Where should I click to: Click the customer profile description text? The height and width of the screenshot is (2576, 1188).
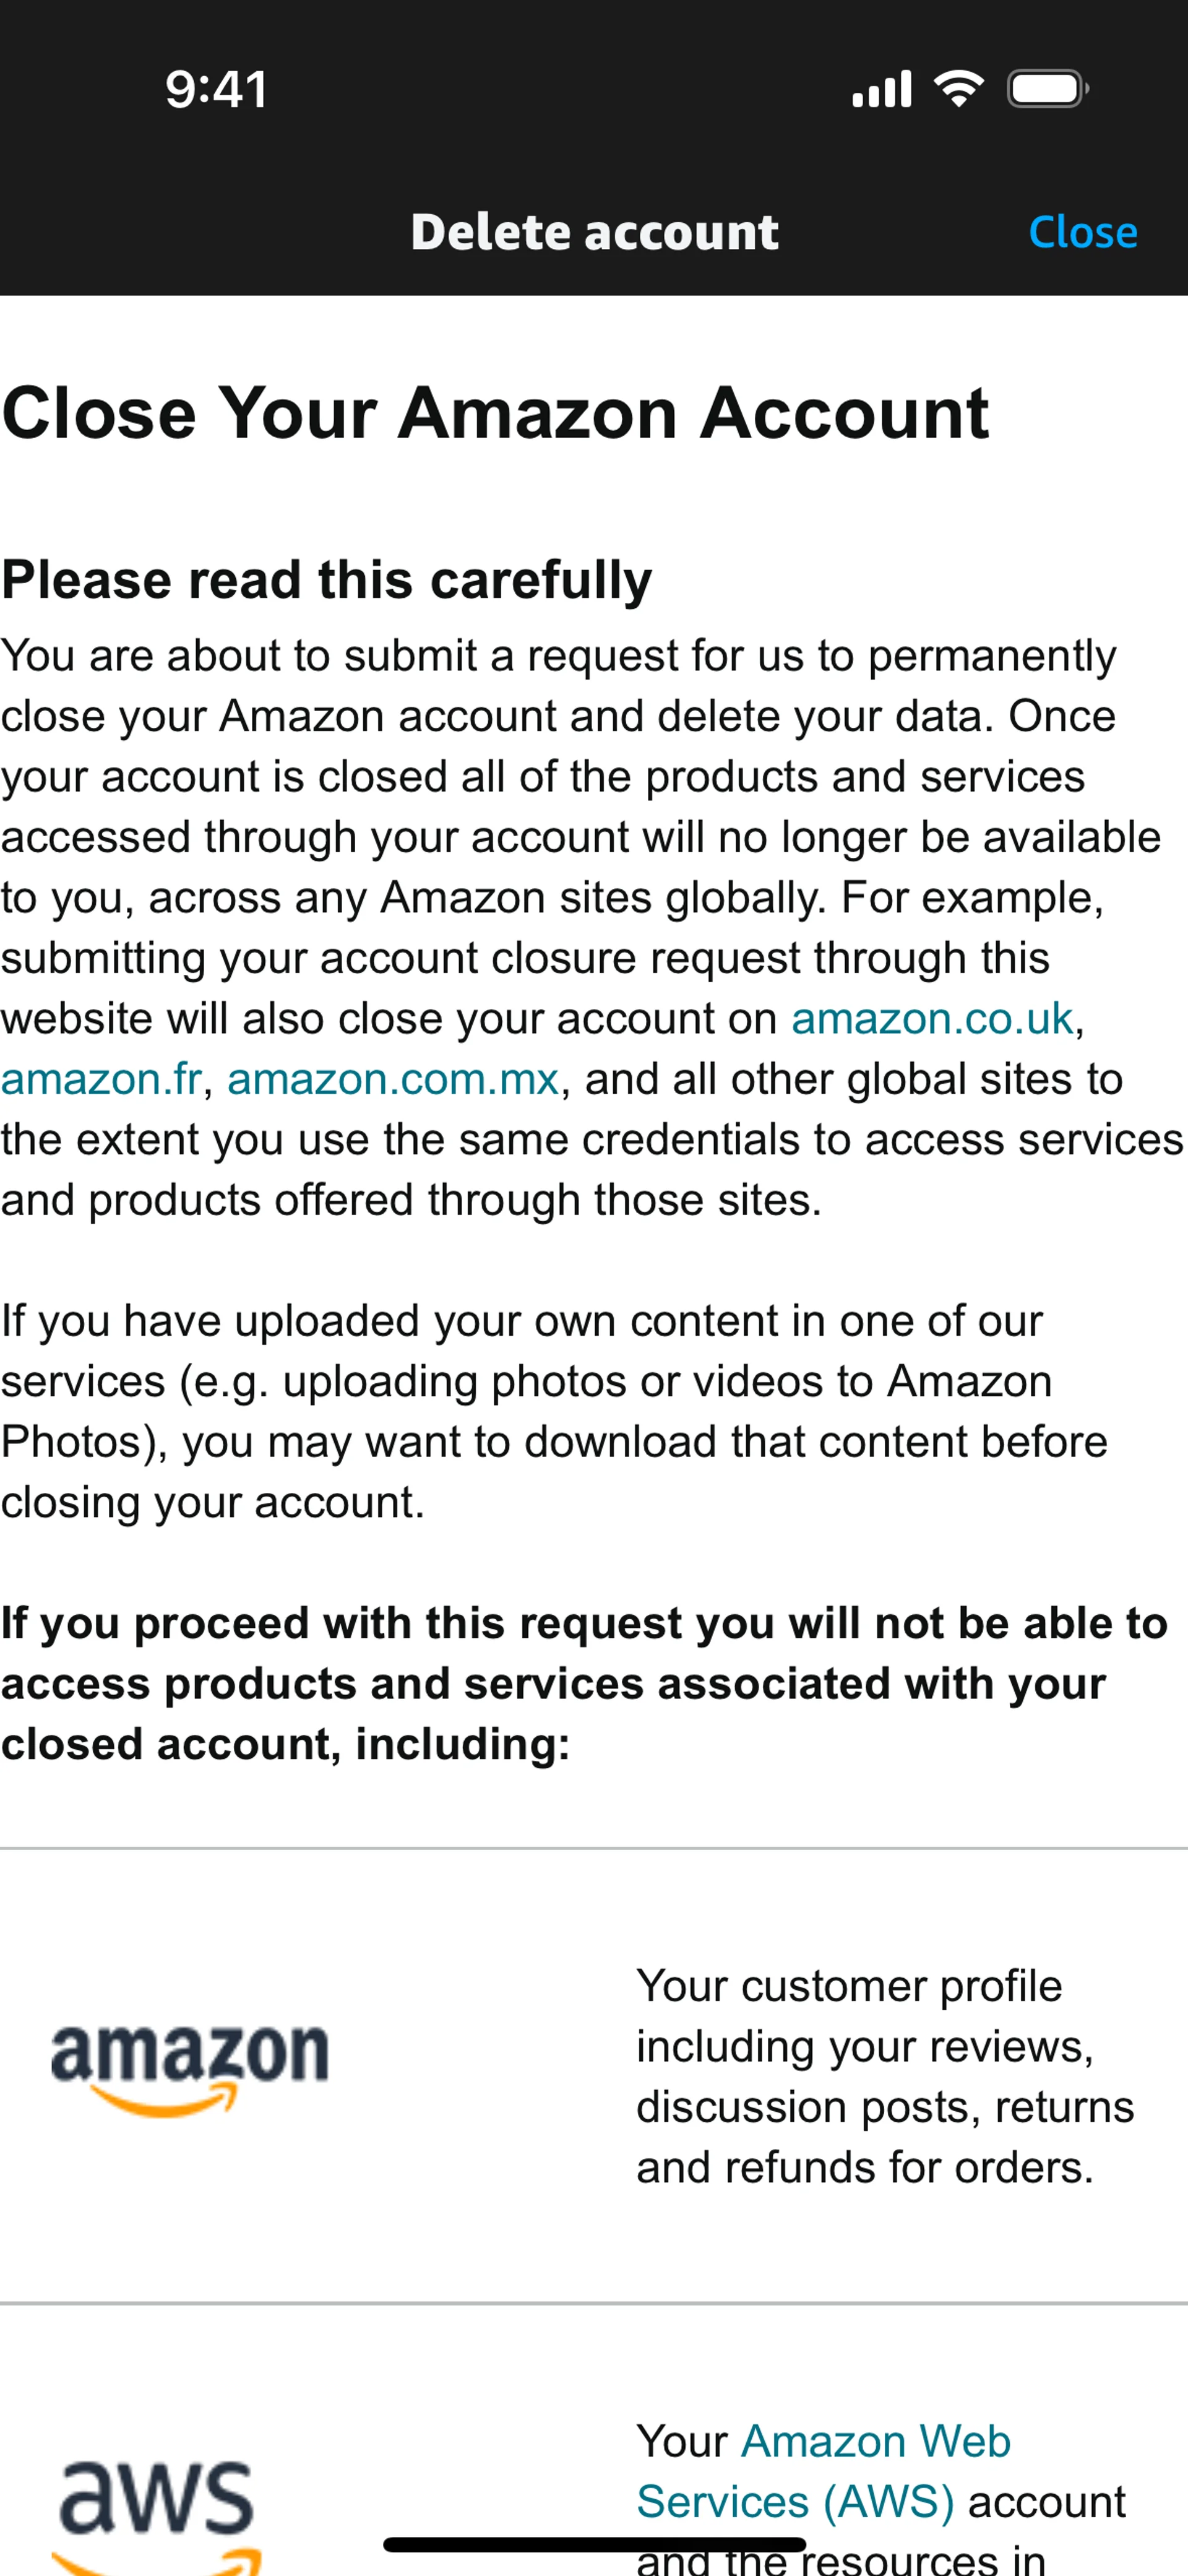(x=884, y=2076)
